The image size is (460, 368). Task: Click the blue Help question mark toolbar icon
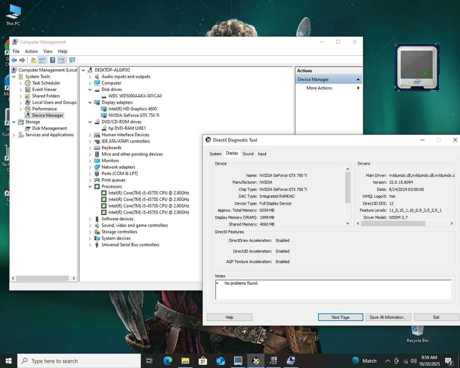click(x=53, y=60)
